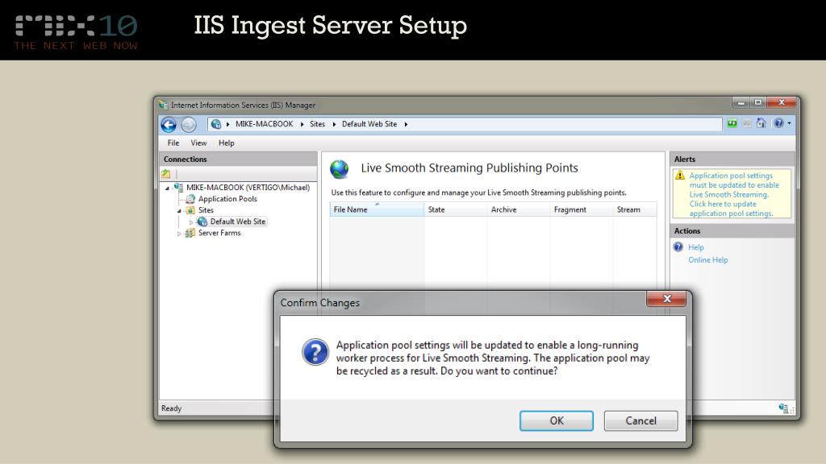Screen dimensions: 826x464
Task: Click OK in Confirm Changes dialog
Action: coord(557,420)
